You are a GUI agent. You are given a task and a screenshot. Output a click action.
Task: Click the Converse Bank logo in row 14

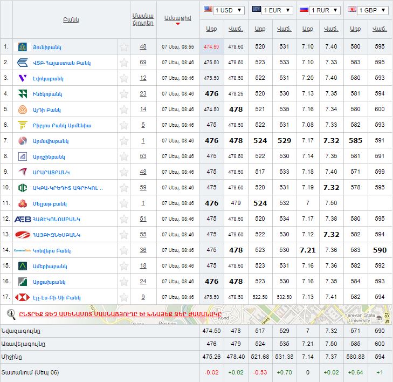tap(23, 250)
